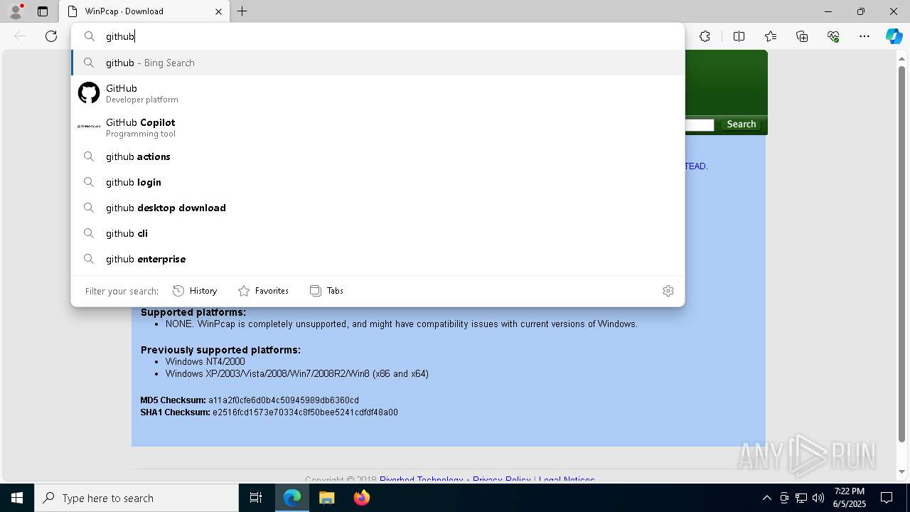Filter search by Tabs
This screenshot has height=512, width=910.
(x=327, y=291)
